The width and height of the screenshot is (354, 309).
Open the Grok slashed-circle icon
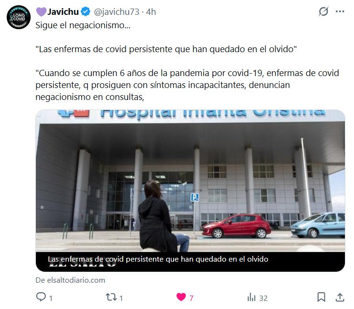coord(323,11)
